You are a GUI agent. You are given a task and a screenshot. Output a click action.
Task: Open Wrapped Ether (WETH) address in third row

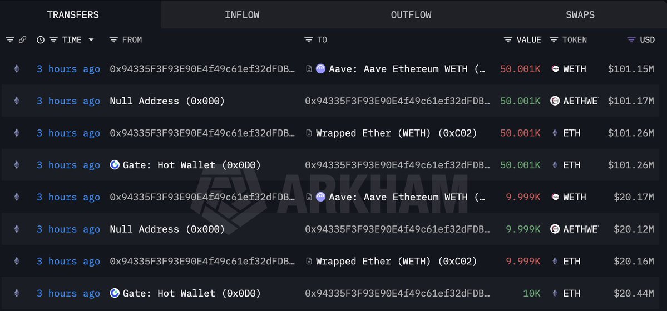click(396, 133)
